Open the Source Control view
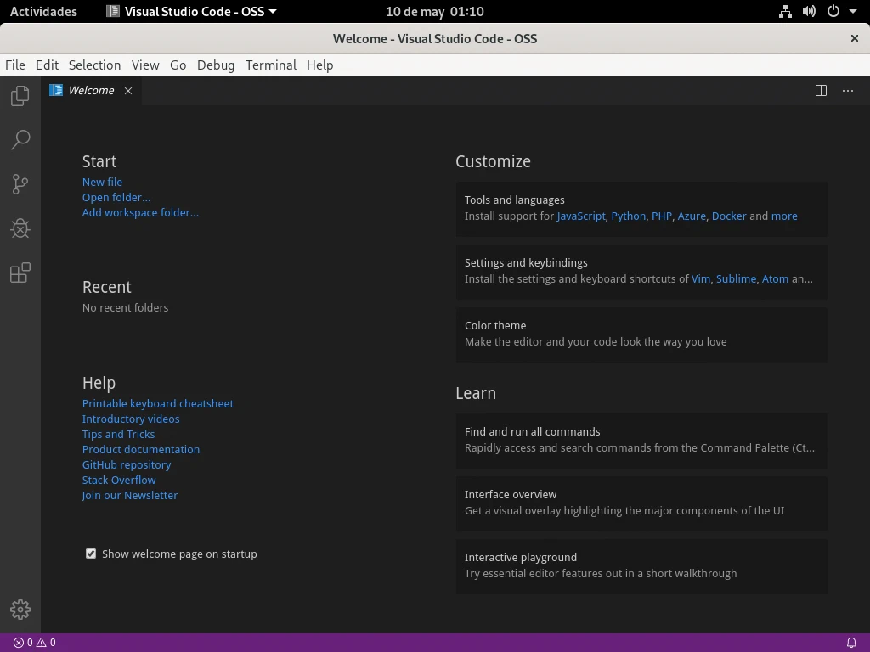The image size is (870, 652). pos(20,184)
